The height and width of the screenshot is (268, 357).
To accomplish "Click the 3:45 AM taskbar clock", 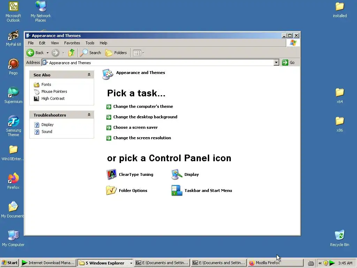I will 345,263.
